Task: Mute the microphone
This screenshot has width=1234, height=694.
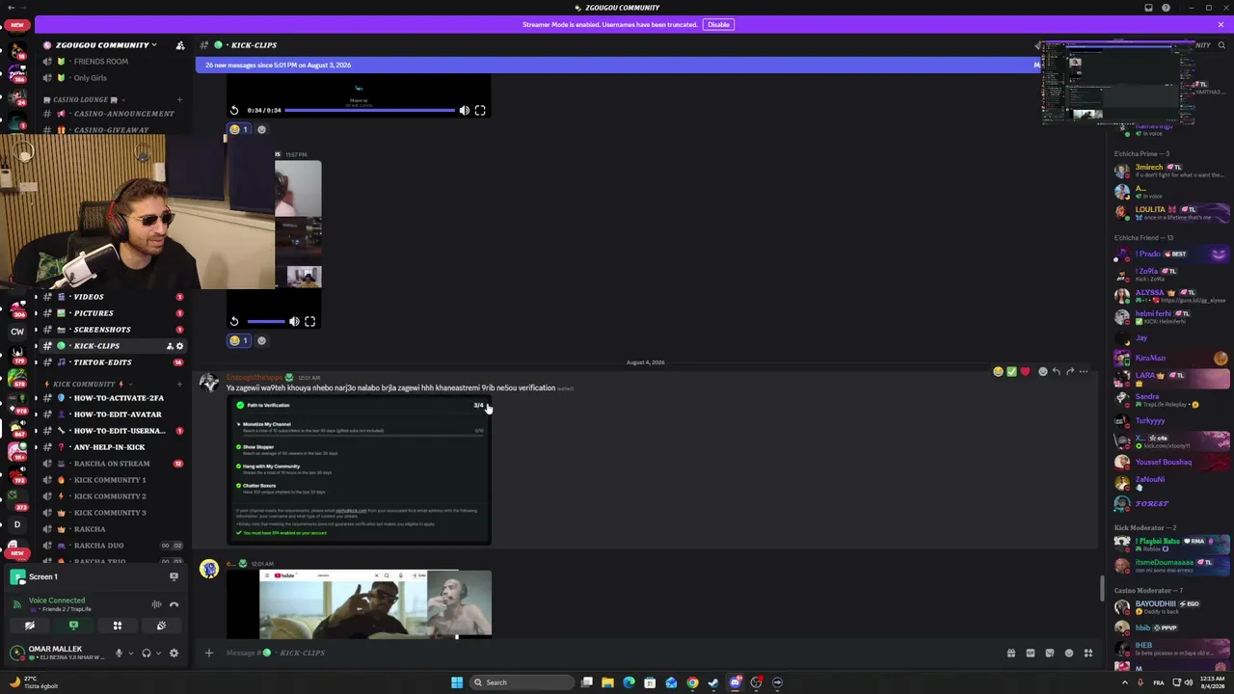Action: click(119, 653)
